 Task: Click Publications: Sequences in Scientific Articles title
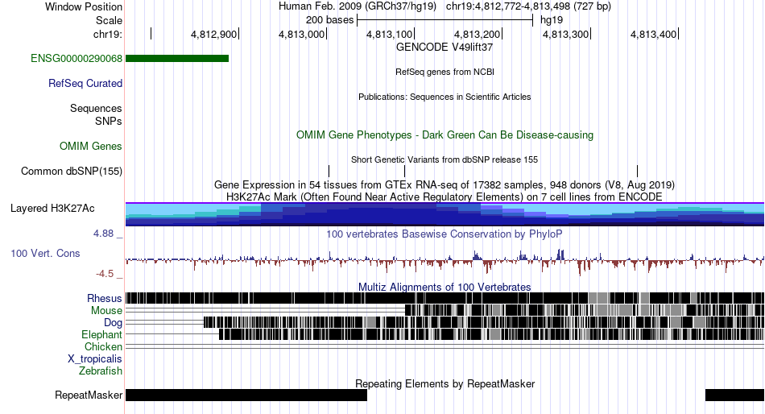click(x=445, y=97)
